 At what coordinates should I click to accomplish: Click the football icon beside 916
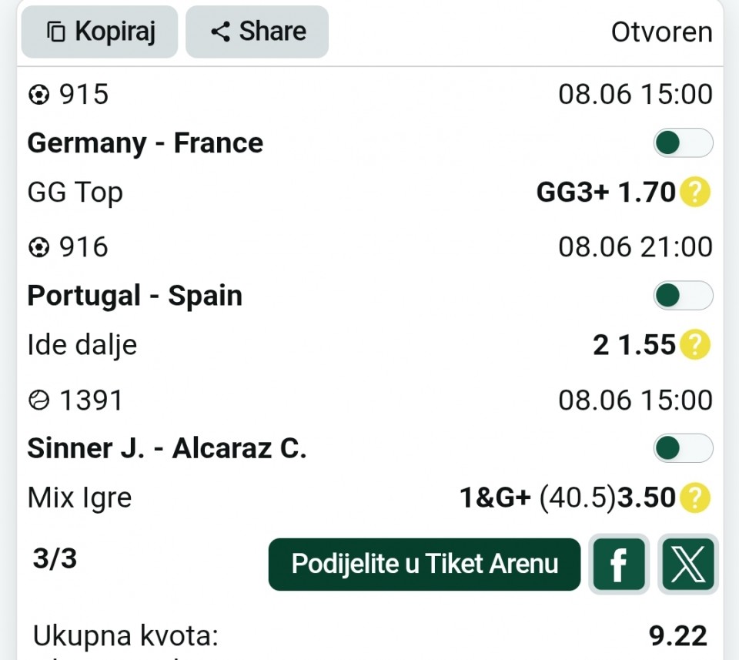(38, 247)
